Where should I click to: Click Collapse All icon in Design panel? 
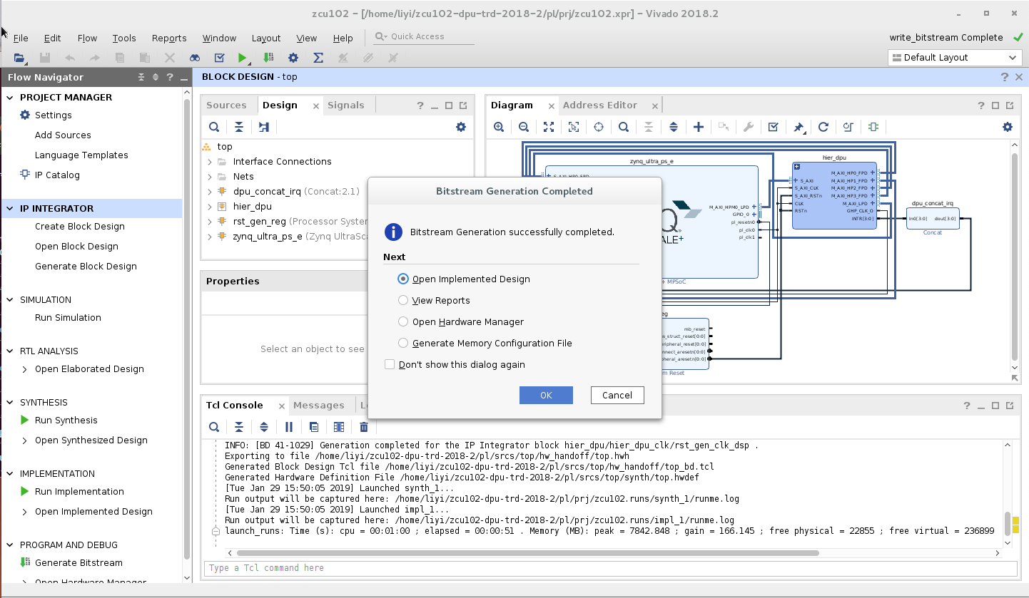point(239,127)
